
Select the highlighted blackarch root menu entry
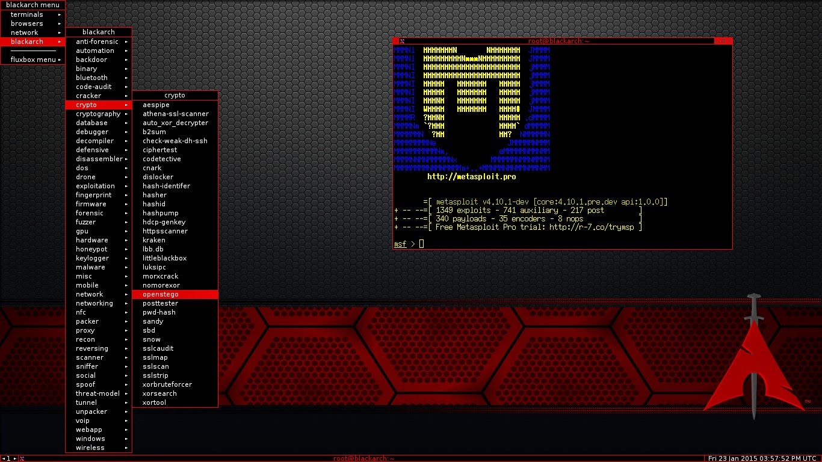click(32, 42)
